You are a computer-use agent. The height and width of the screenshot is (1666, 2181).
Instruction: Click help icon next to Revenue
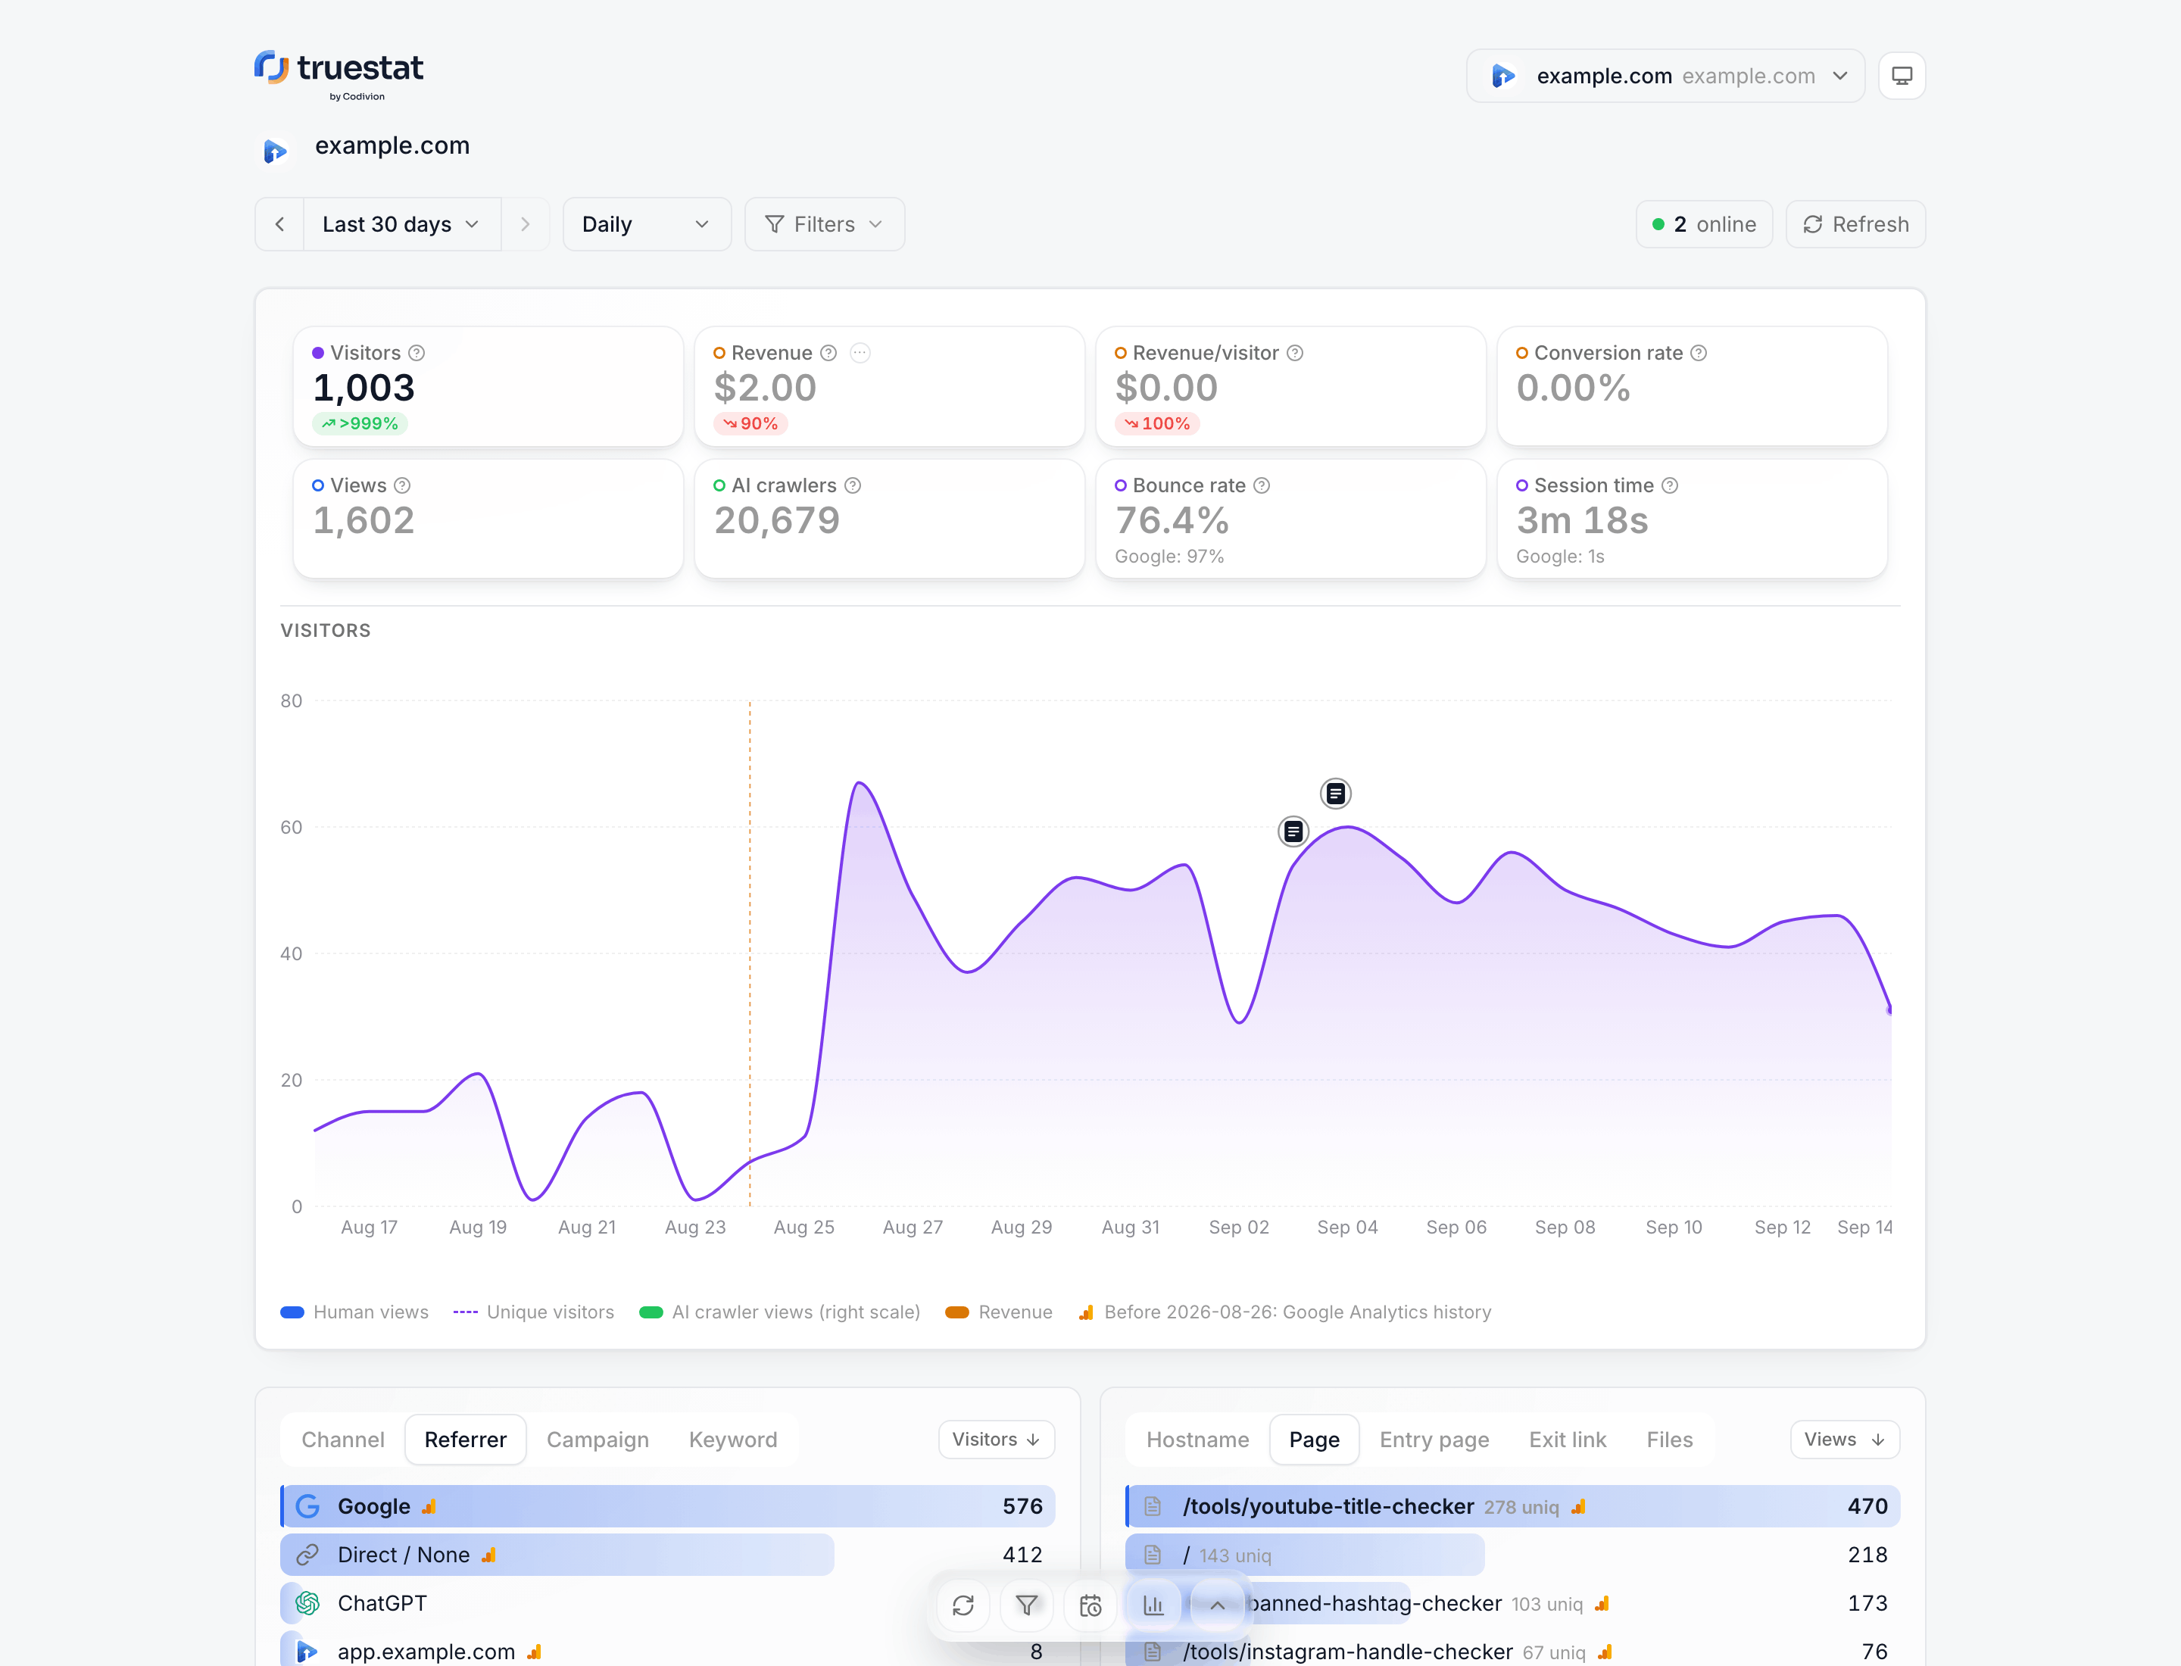pyautogui.click(x=828, y=353)
